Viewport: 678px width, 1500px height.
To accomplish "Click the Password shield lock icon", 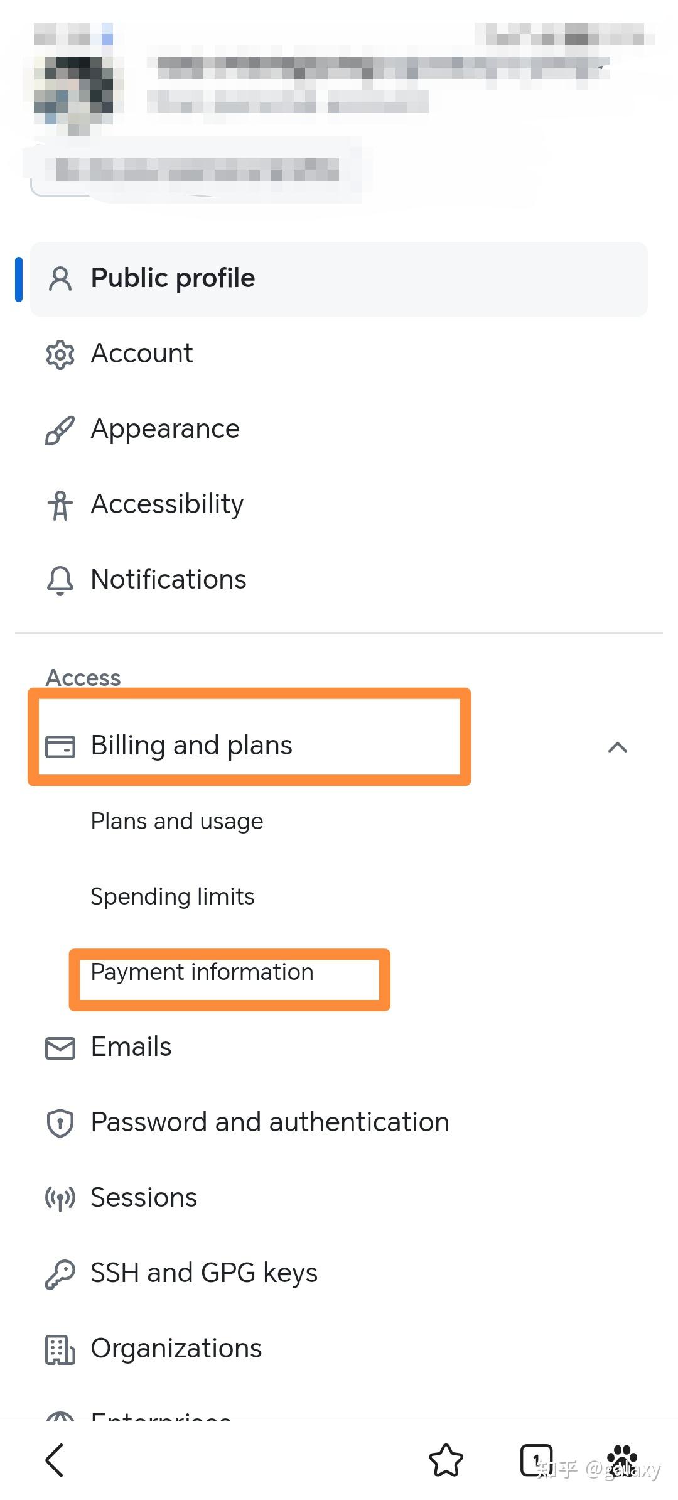I will point(60,1123).
